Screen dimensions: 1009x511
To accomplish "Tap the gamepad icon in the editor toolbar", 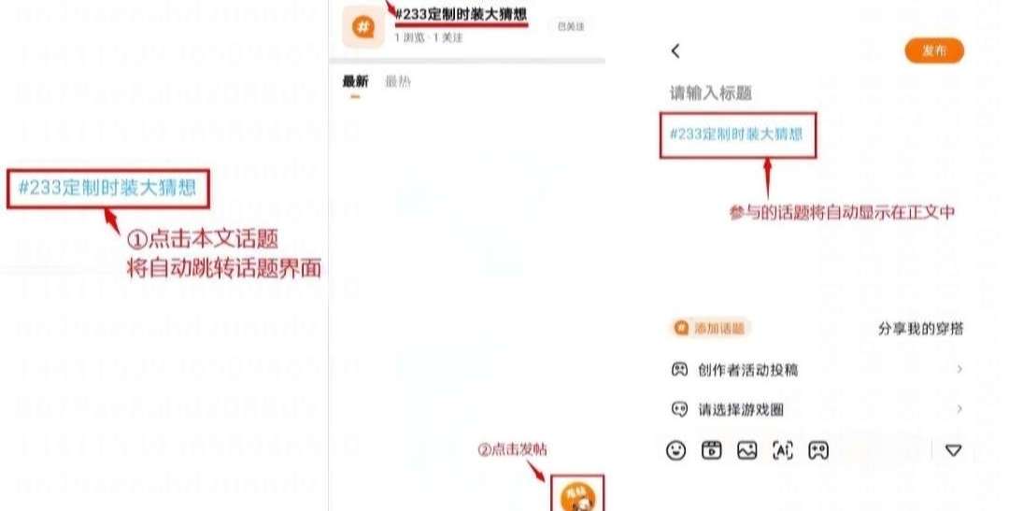I will coord(817,450).
